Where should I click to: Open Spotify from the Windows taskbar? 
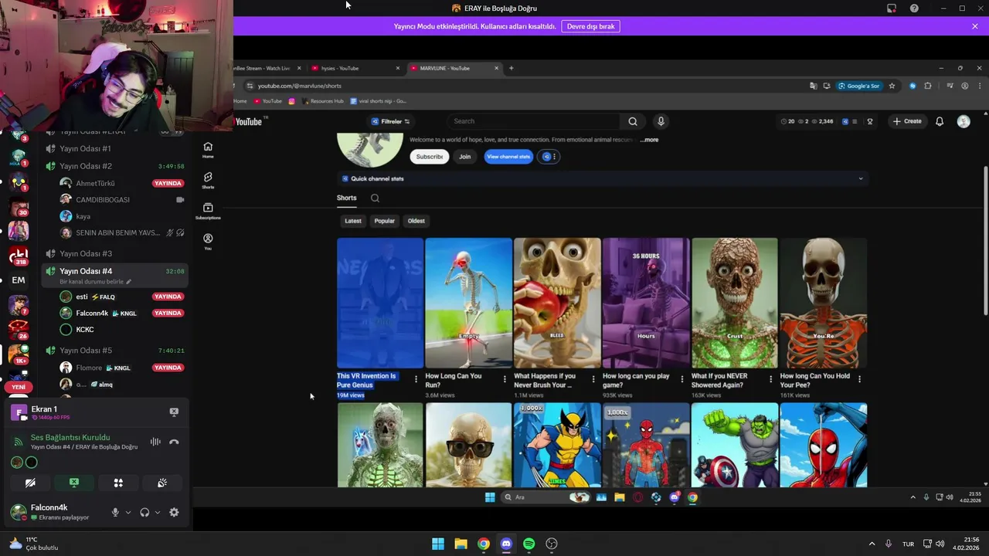click(x=528, y=544)
